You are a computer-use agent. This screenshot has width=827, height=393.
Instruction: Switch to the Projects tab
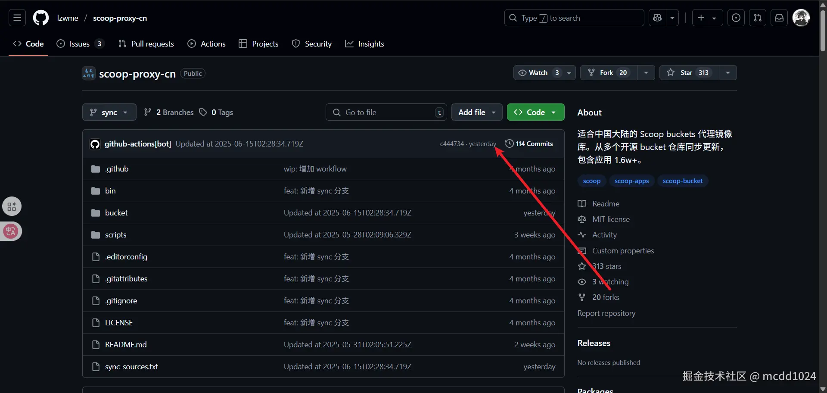(x=258, y=44)
